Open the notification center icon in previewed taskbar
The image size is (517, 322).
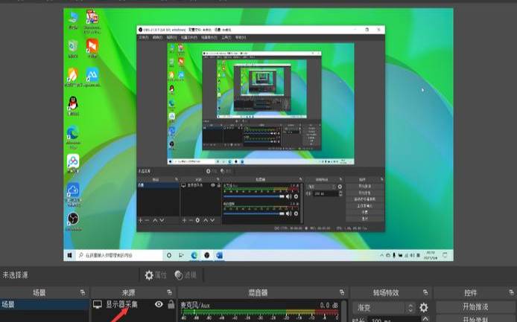[x=445, y=255]
